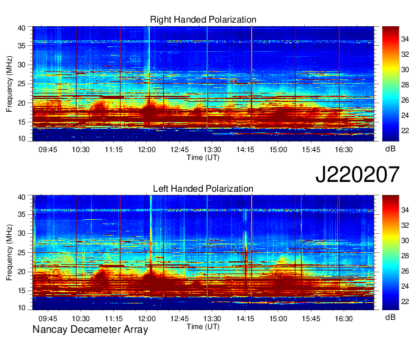The image size is (416, 337).
Task: Click 35 MHz tick on right-handed plot
Action: [x=22, y=46]
